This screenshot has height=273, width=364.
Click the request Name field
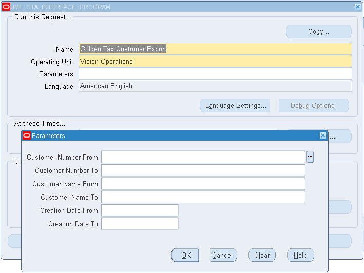[x=215, y=49]
